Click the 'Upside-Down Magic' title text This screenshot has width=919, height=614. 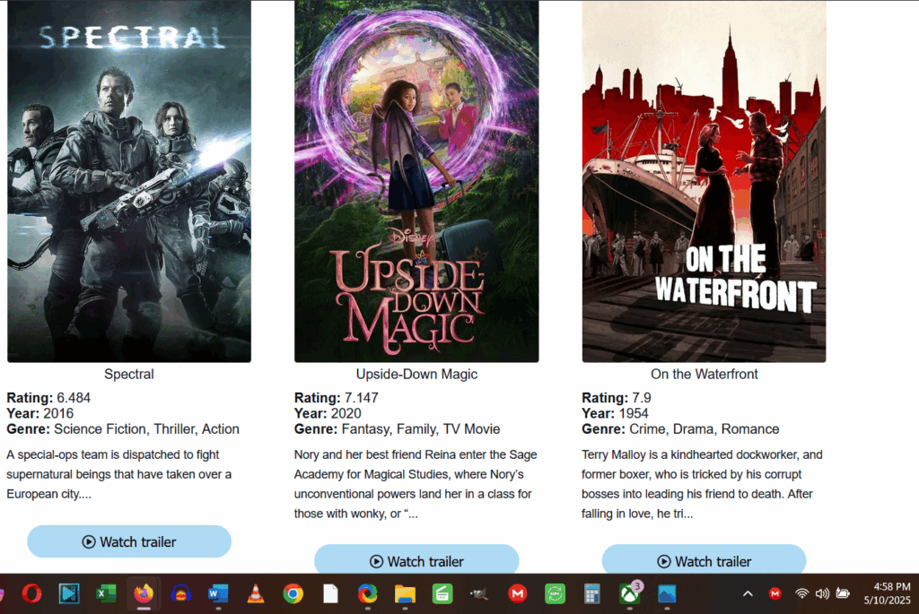pyautogui.click(x=416, y=374)
